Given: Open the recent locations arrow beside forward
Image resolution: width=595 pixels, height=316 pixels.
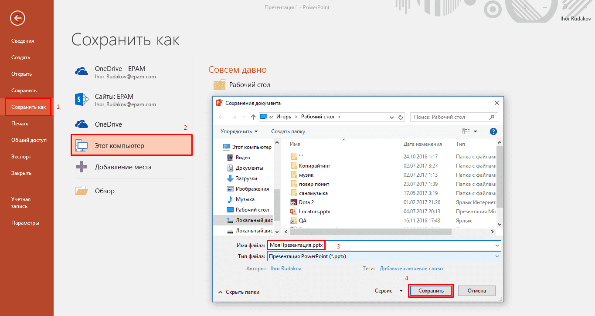Looking at the screenshot, I should pyautogui.click(x=244, y=117).
